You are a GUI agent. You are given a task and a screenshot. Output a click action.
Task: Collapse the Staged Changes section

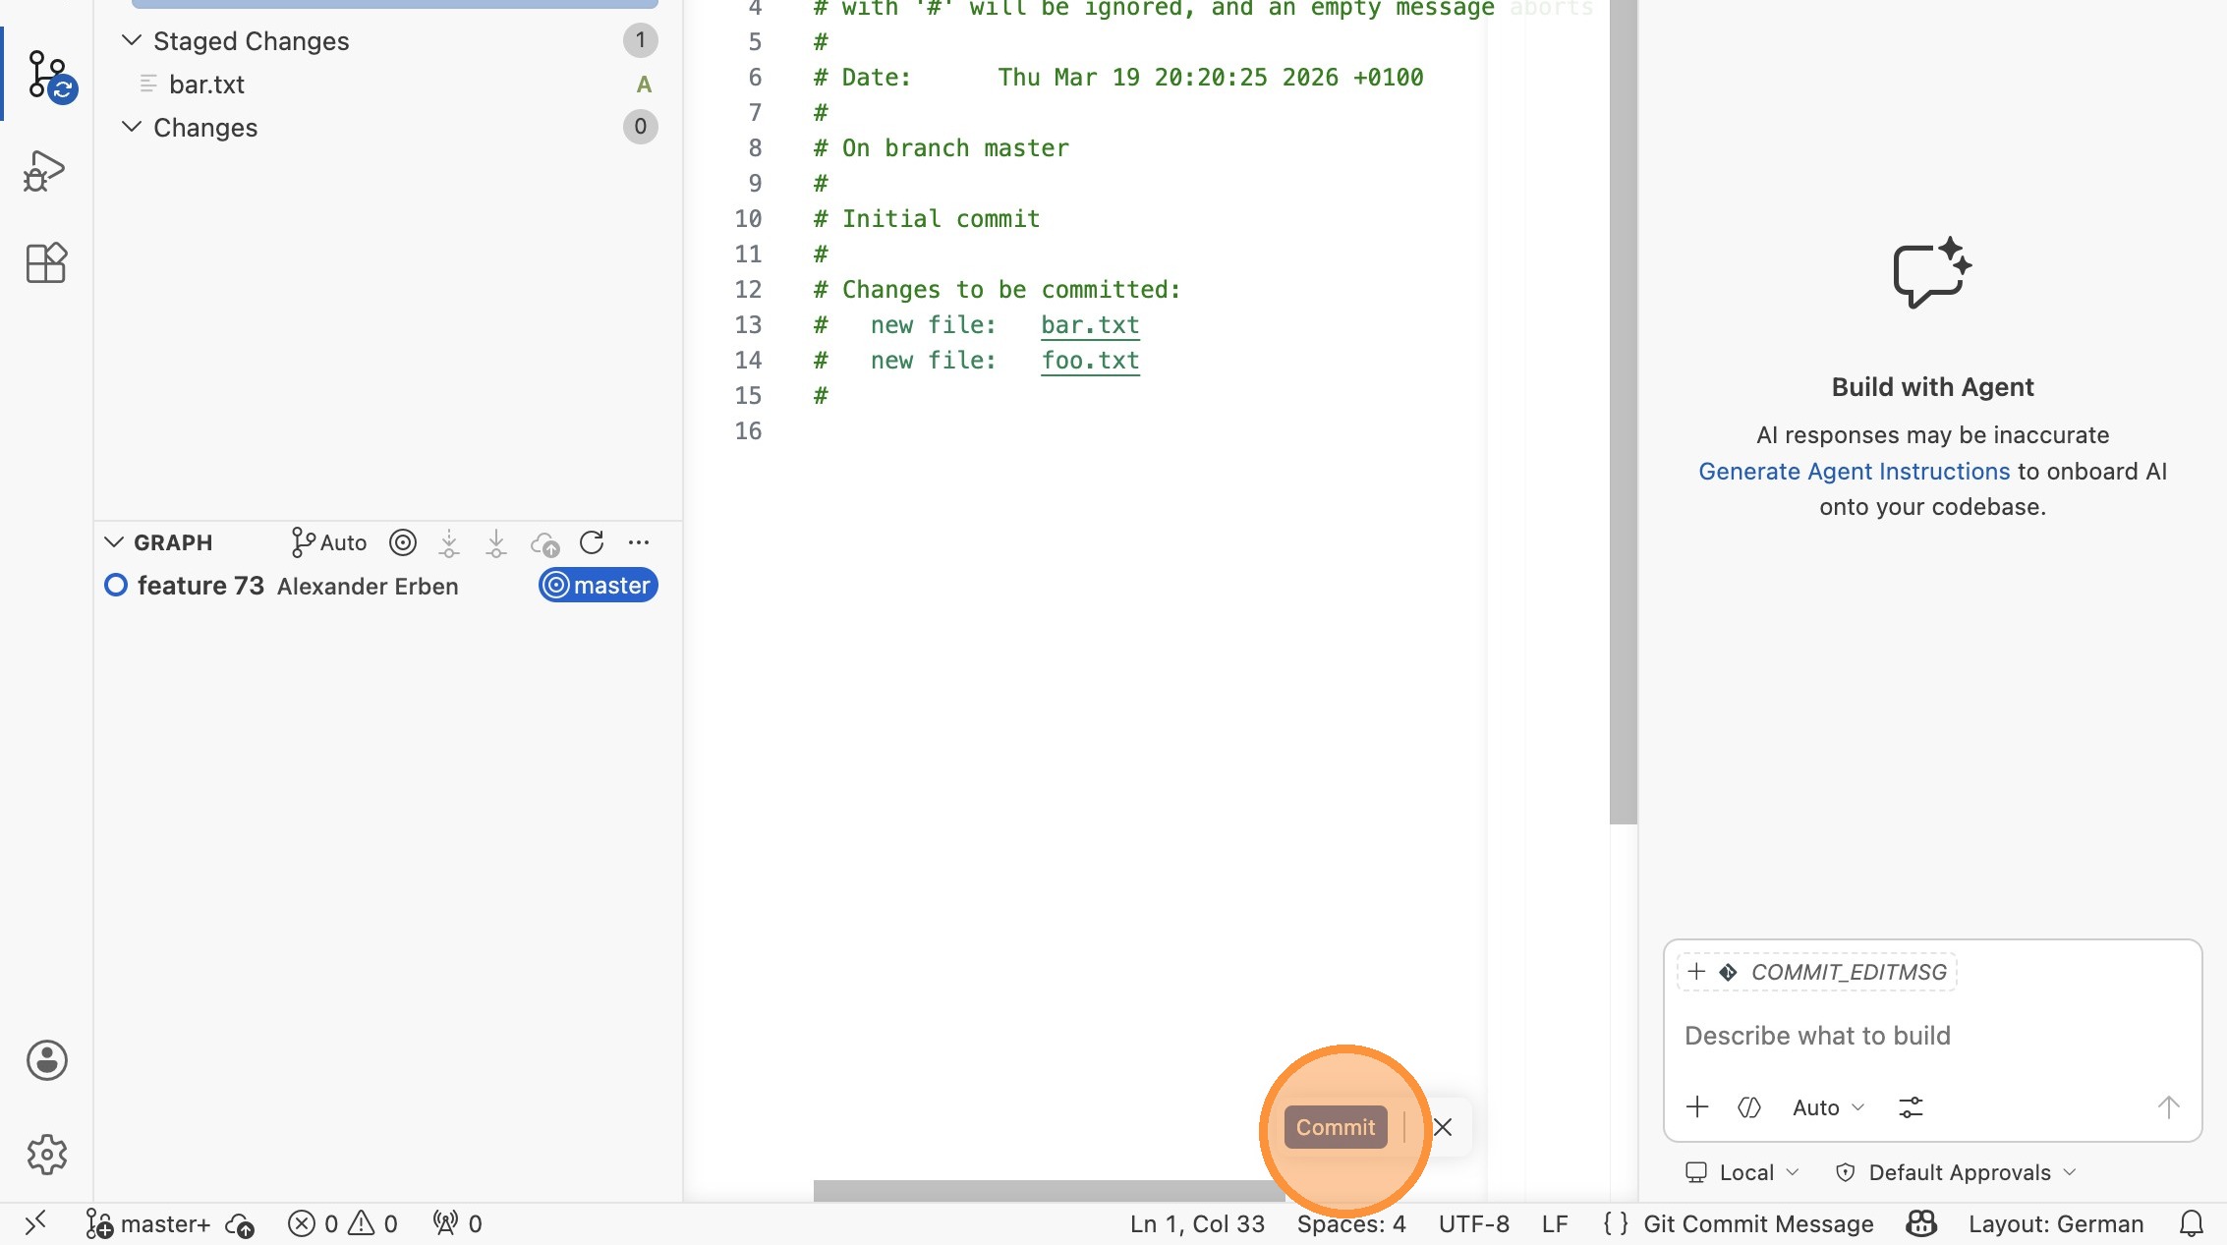tap(132, 40)
